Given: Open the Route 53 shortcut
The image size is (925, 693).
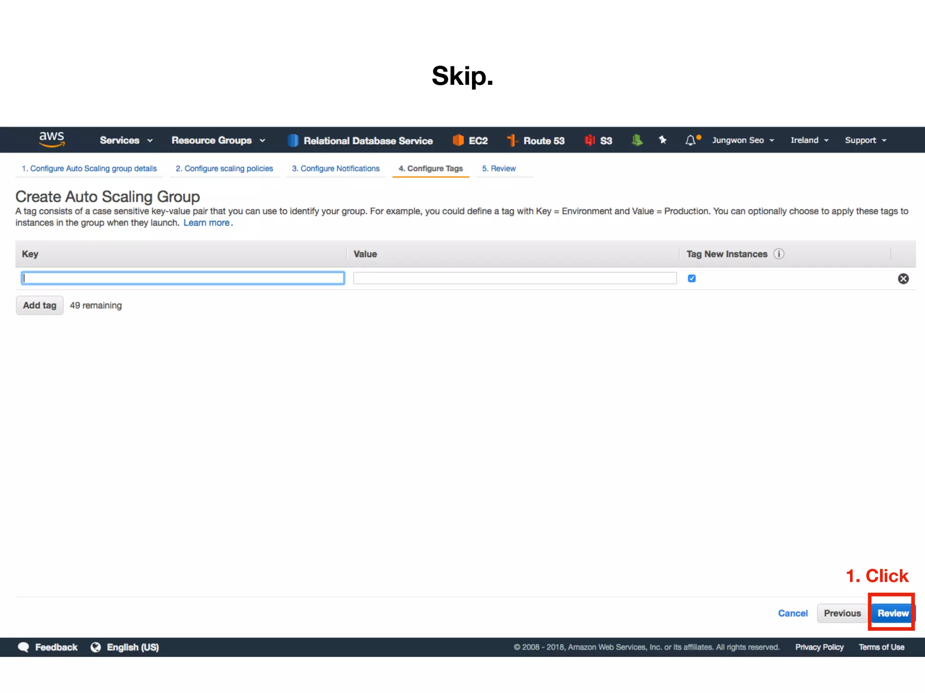Looking at the screenshot, I should [x=536, y=141].
